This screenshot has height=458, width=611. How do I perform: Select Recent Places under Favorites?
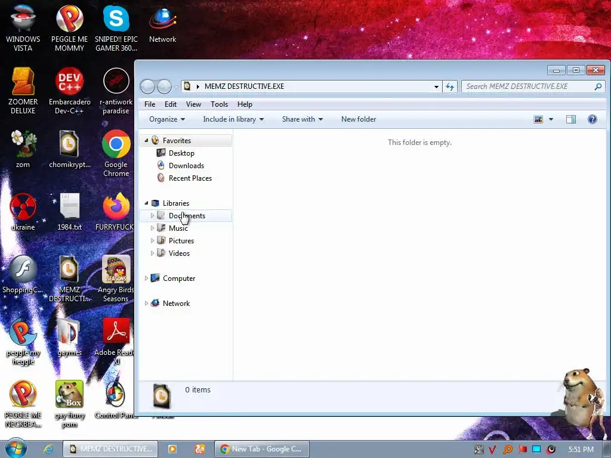[x=190, y=178]
